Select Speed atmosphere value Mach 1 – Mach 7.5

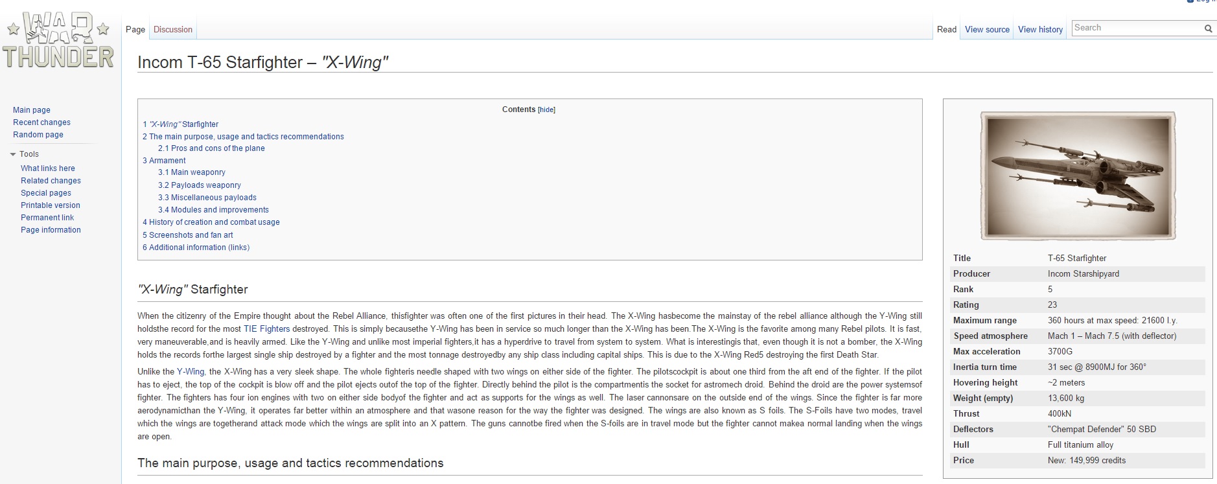tap(1112, 336)
